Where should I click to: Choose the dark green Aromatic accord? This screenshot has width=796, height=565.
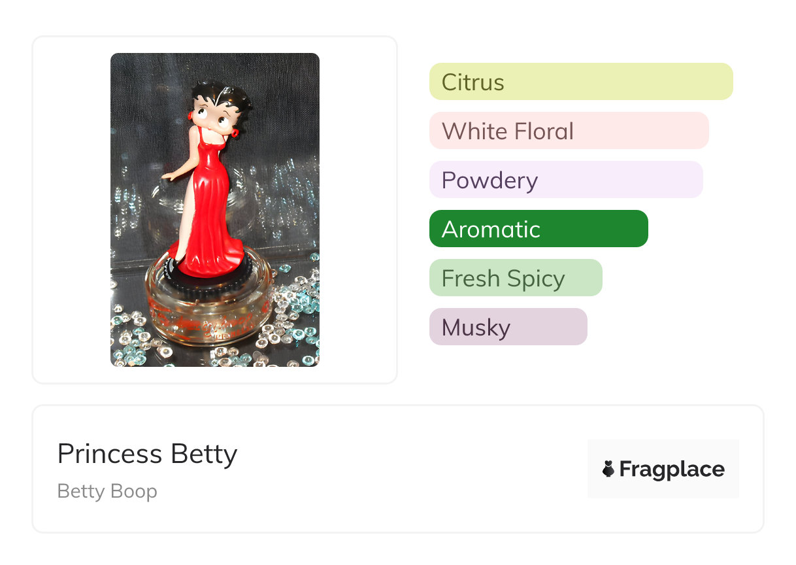click(538, 229)
